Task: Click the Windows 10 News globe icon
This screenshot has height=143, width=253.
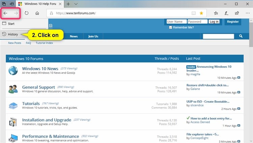Action: coord(13,70)
